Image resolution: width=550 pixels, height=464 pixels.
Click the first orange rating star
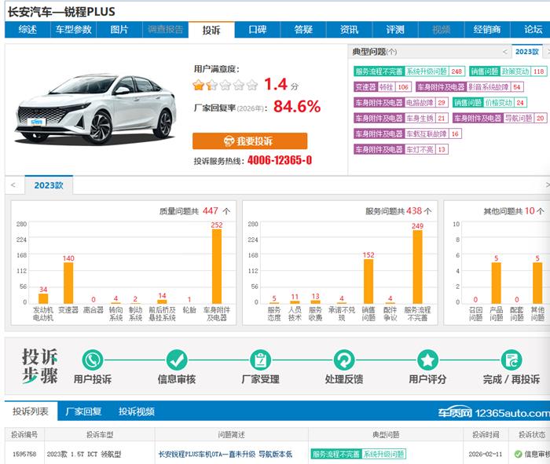pyautogui.click(x=200, y=85)
